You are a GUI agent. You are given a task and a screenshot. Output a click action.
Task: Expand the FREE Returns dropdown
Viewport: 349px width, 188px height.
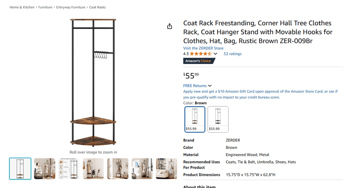pyautogui.click(x=209, y=86)
